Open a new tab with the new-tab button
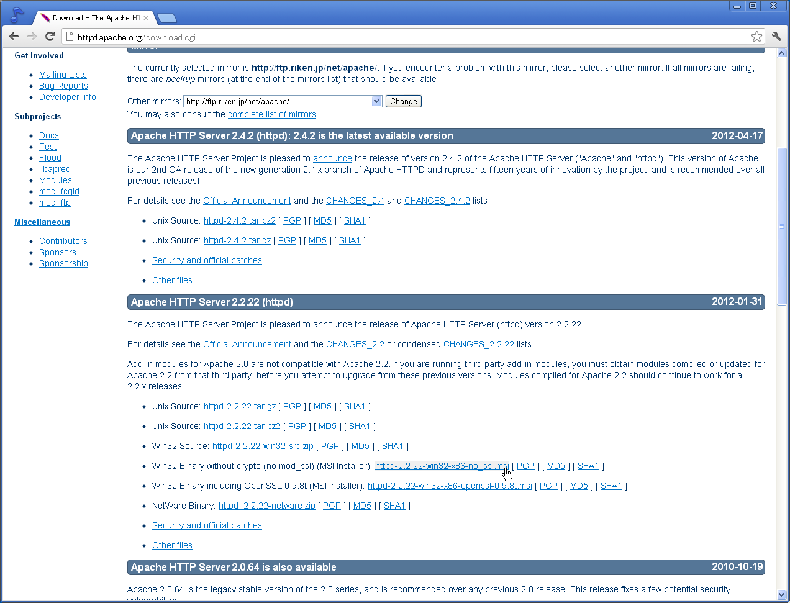Viewport: 790px width, 603px height. (166, 18)
